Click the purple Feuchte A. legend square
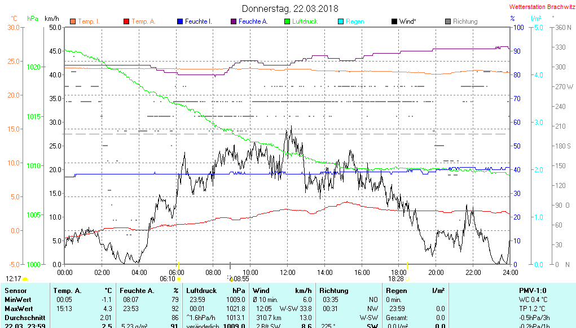Image resolution: width=576 pixels, height=328 pixels. pos(233,21)
